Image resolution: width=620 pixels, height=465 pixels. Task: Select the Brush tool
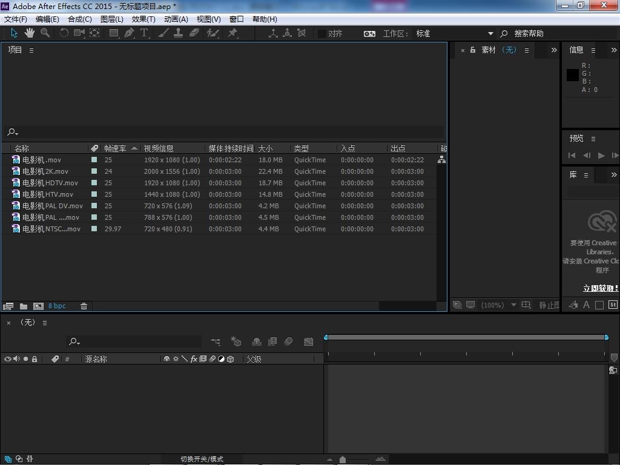(163, 33)
